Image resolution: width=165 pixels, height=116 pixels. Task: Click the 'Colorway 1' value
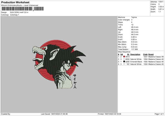[x=15, y=15]
